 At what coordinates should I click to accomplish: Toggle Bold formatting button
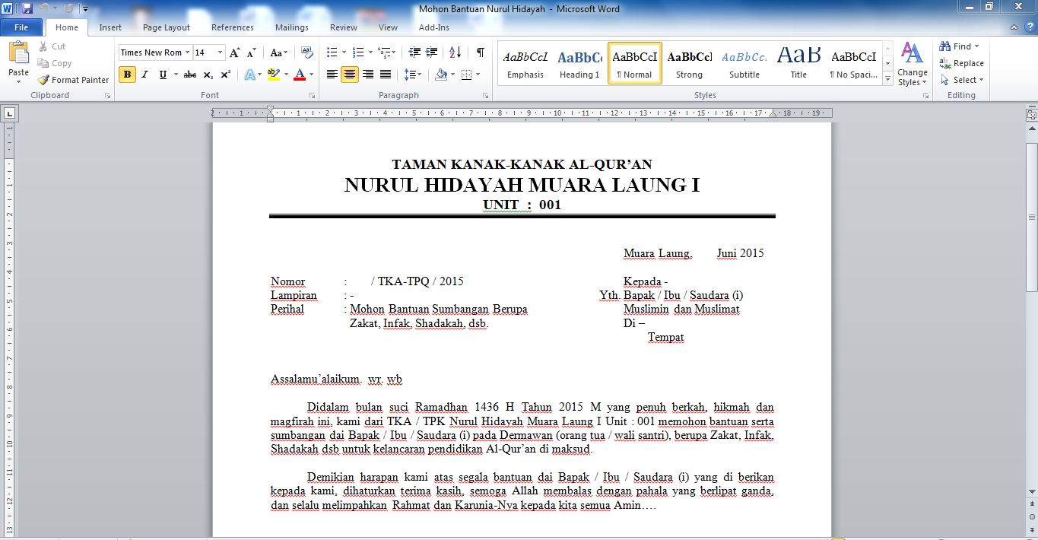coord(127,75)
